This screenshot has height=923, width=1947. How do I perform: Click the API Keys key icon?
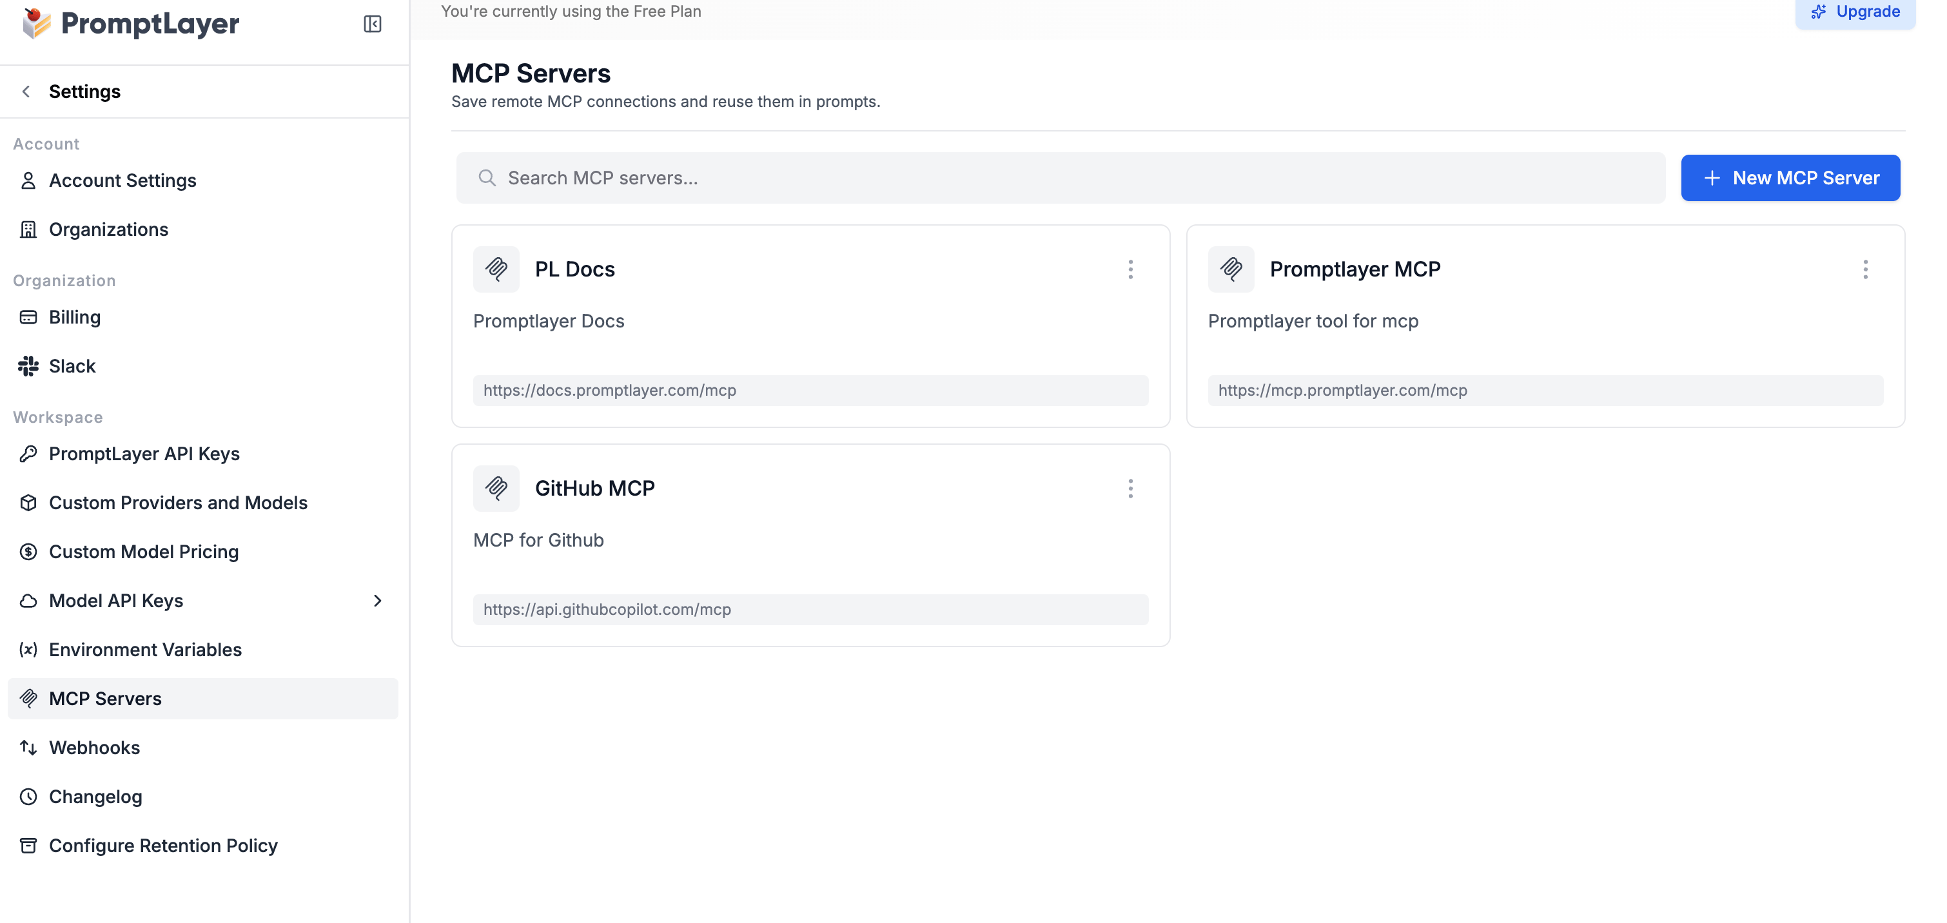(x=28, y=454)
